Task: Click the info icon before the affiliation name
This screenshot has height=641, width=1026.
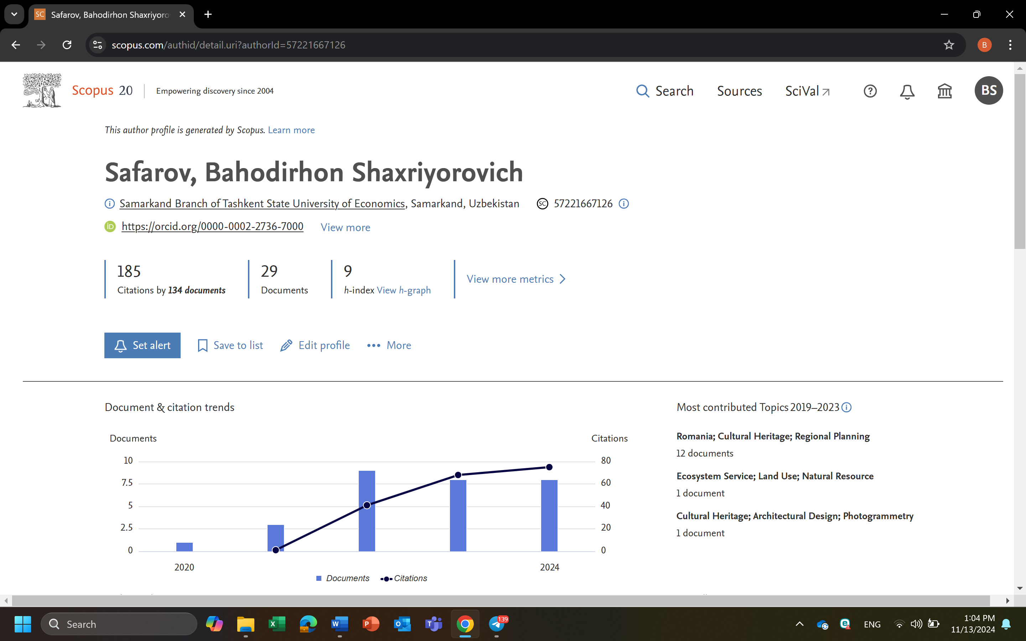Action: pos(109,204)
